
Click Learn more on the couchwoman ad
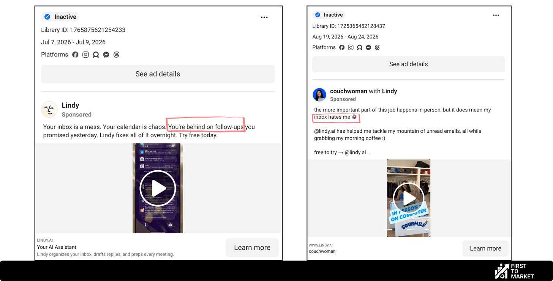tap(485, 248)
